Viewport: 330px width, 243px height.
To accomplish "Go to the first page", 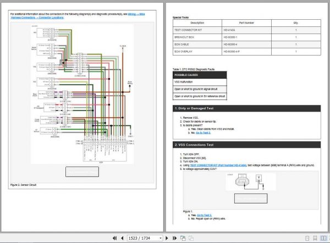I will [x=115, y=238].
